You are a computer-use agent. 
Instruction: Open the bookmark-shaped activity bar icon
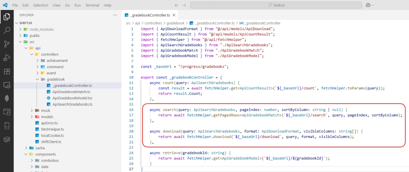pyautogui.click(x=7, y=126)
